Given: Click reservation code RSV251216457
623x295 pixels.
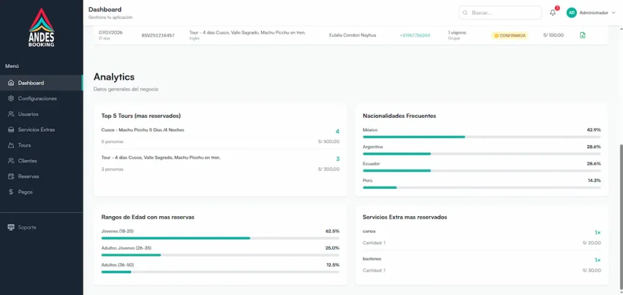Looking at the screenshot, I should tap(158, 35).
